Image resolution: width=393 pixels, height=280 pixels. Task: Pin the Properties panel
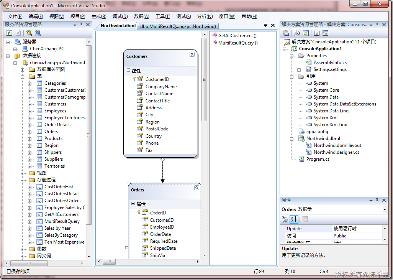coord(377,200)
